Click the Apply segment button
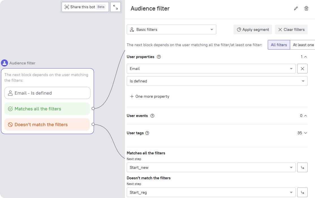Image resolution: width=315 pixels, height=198 pixels. pyautogui.click(x=253, y=29)
